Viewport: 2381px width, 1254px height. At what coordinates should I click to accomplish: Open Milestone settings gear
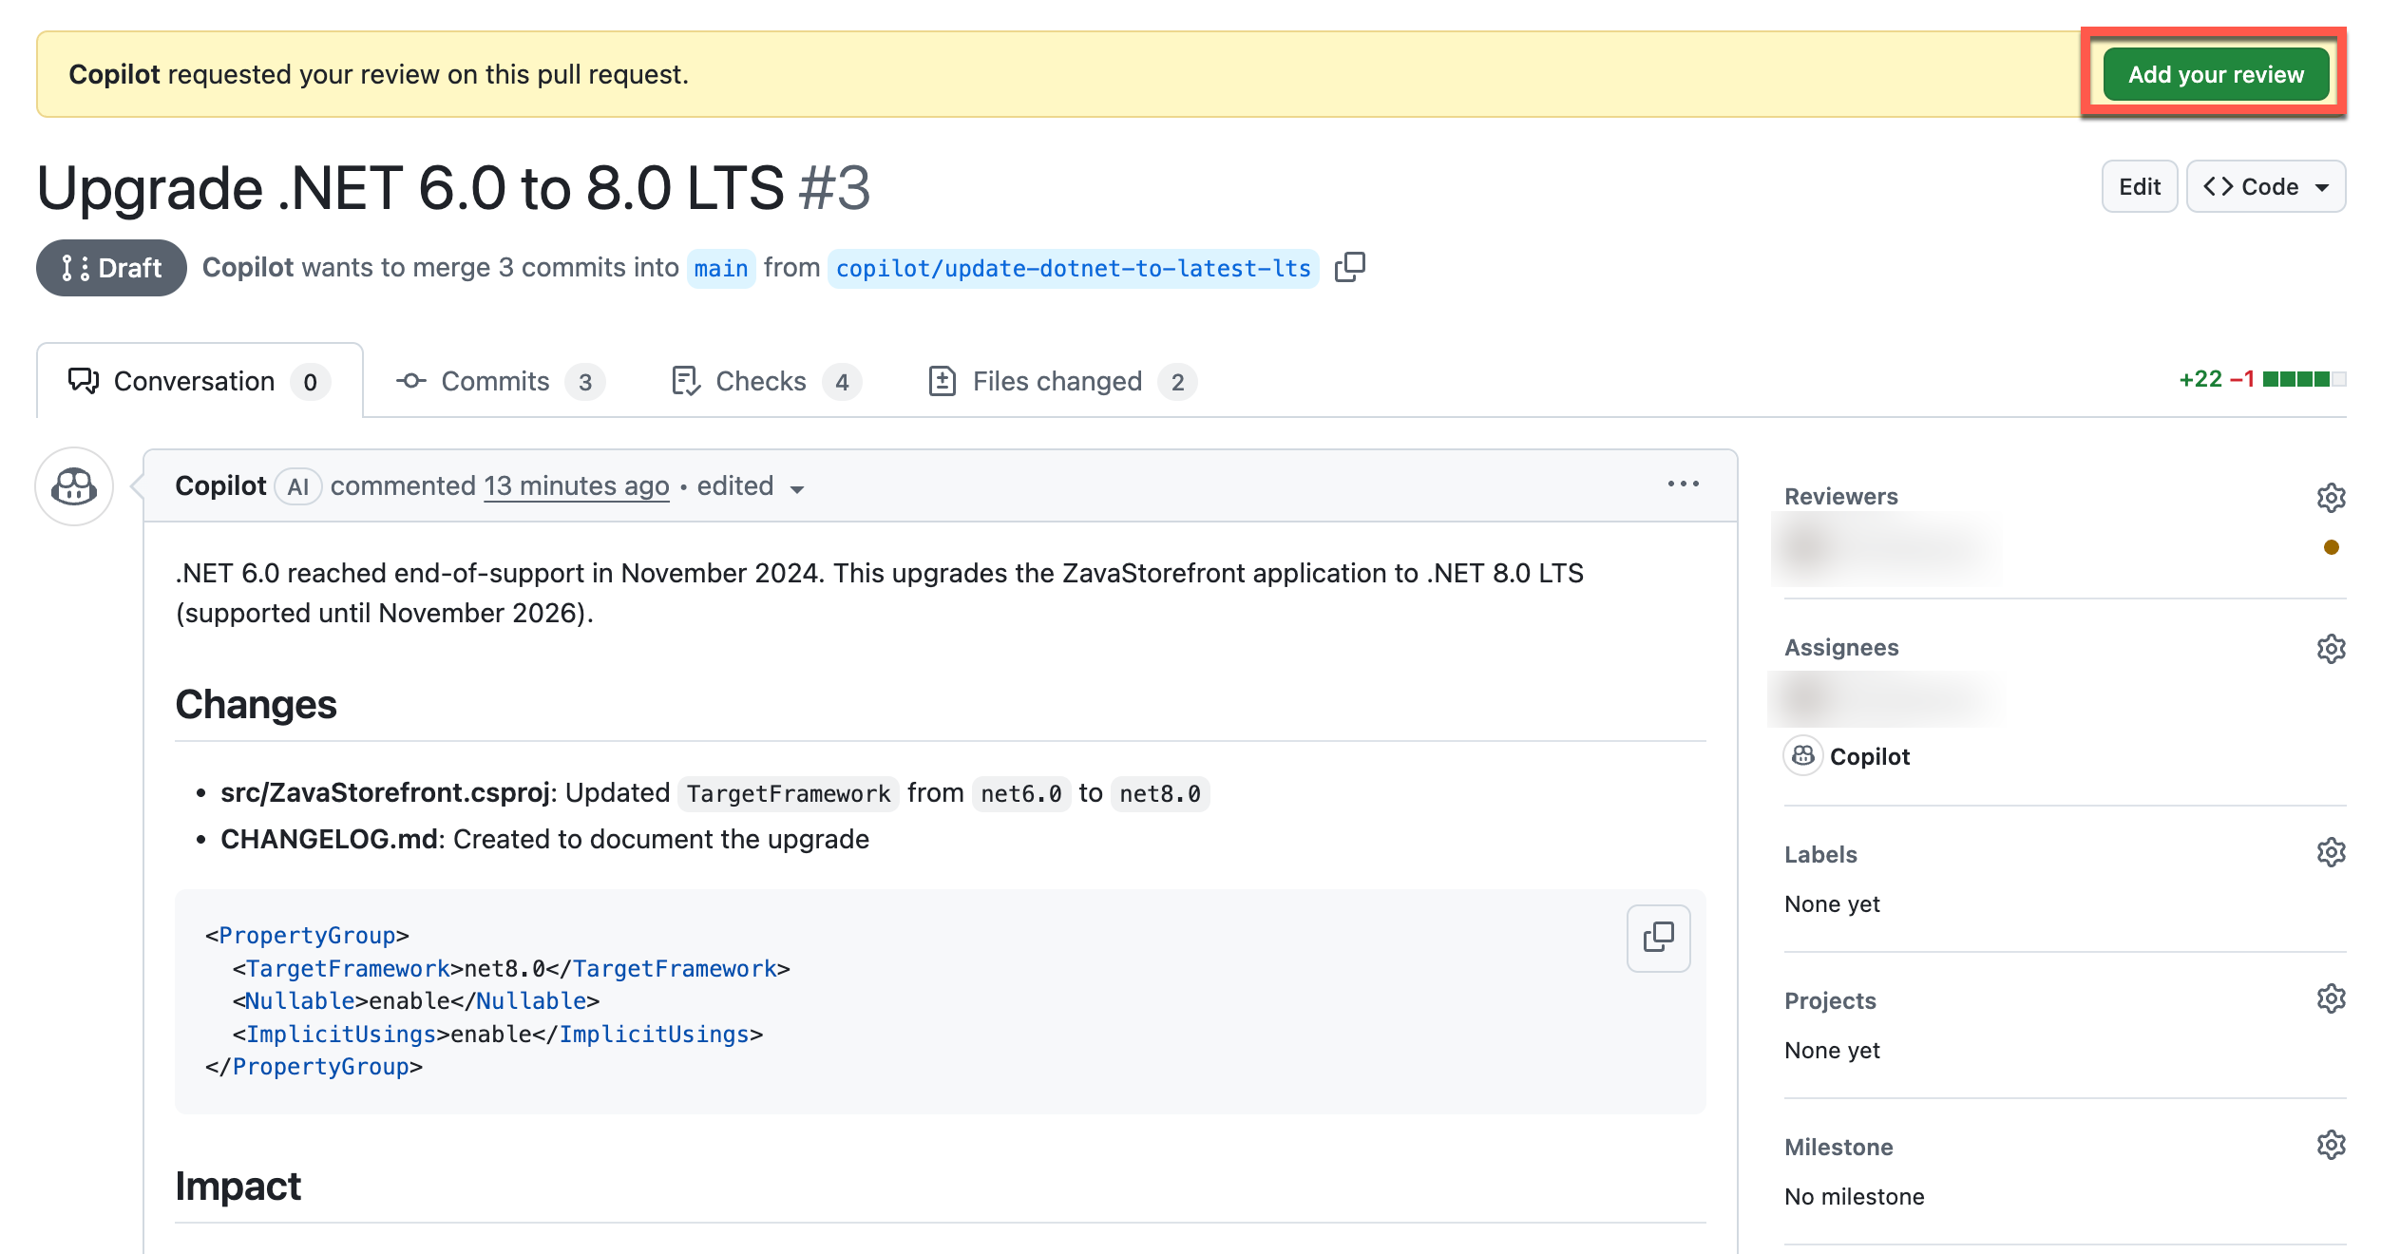tap(2333, 1146)
